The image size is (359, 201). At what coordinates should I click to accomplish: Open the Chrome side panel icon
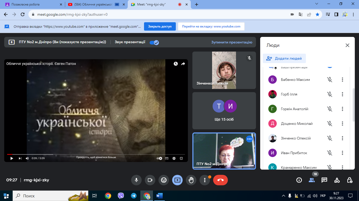point(336,14)
